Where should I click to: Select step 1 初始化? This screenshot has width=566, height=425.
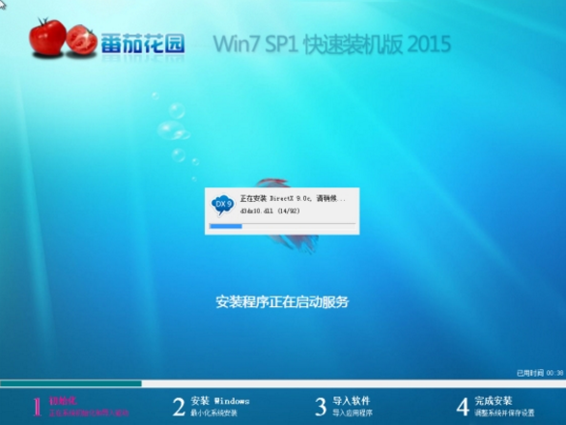click(81, 407)
